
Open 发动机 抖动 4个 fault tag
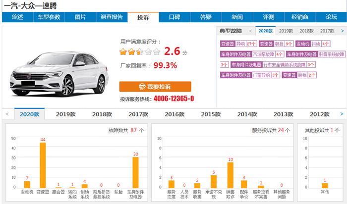(313, 44)
